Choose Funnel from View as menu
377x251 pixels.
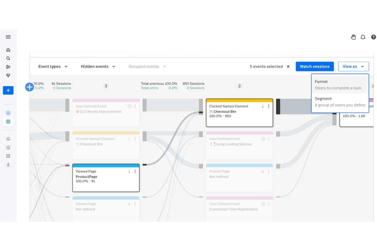pos(340,85)
